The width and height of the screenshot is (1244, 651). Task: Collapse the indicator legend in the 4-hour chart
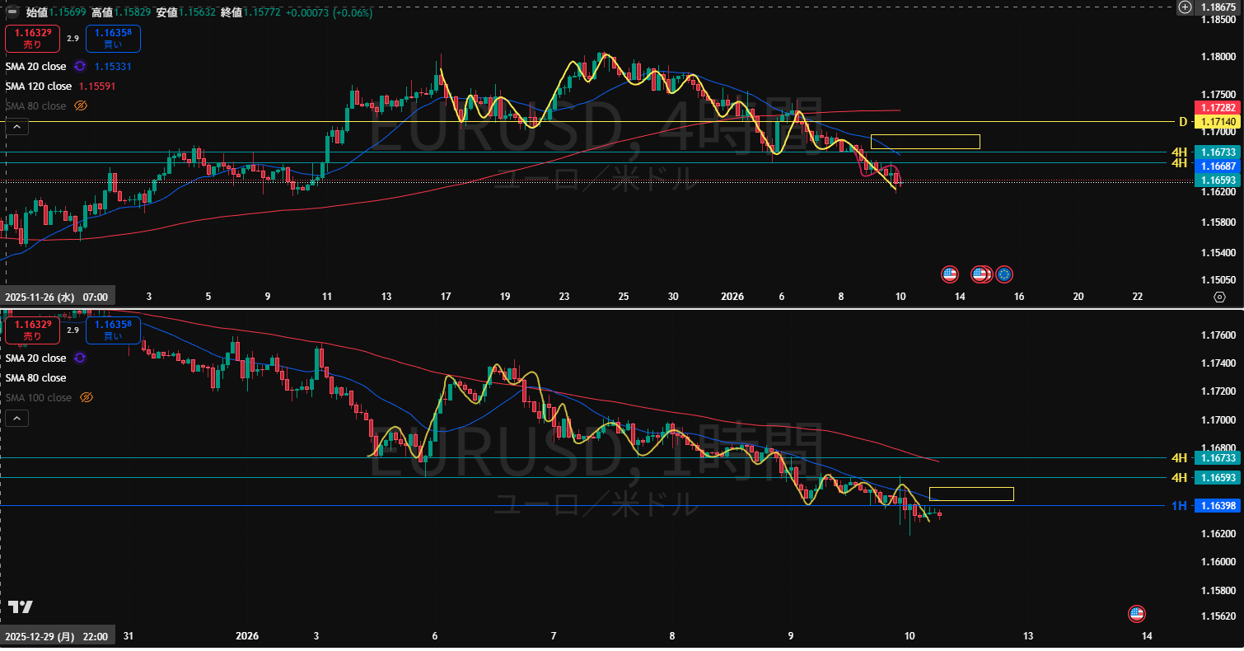click(x=16, y=127)
